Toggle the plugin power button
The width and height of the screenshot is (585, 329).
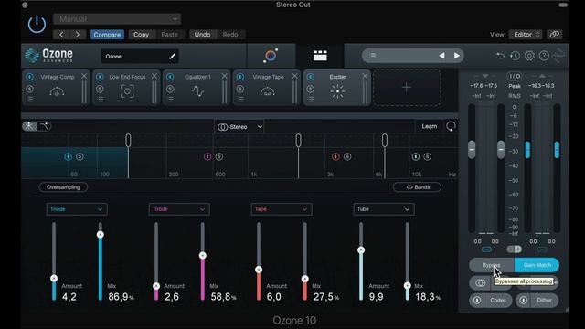(37, 25)
